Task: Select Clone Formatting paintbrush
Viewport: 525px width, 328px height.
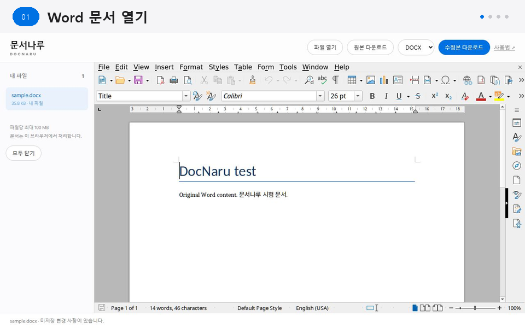Action: click(x=253, y=80)
